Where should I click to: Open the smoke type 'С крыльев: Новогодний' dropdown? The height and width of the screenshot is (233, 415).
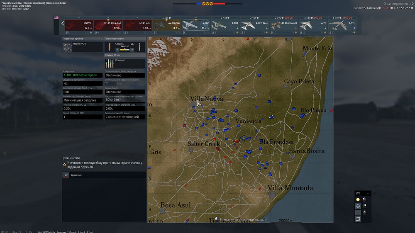click(x=124, y=117)
